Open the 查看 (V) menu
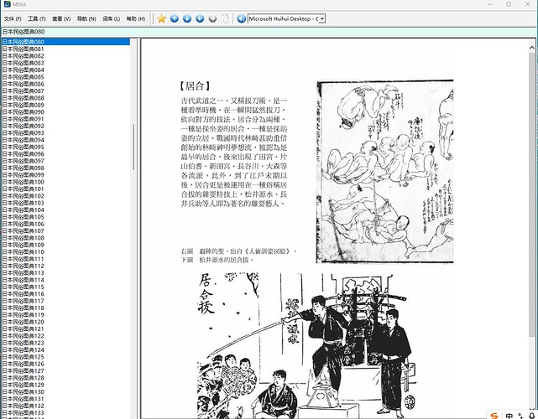Image resolution: width=538 pixels, height=419 pixels. pyautogui.click(x=61, y=18)
